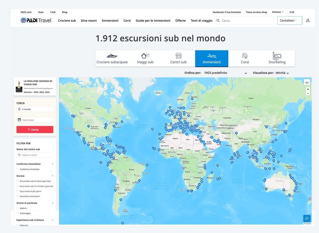The image size is (319, 233).
Task: Open the chat bubble in the map corner
Action: coord(307,218)
